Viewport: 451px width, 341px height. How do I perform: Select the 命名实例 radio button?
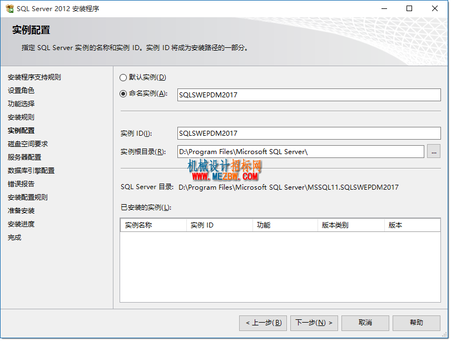click(123, 94)
